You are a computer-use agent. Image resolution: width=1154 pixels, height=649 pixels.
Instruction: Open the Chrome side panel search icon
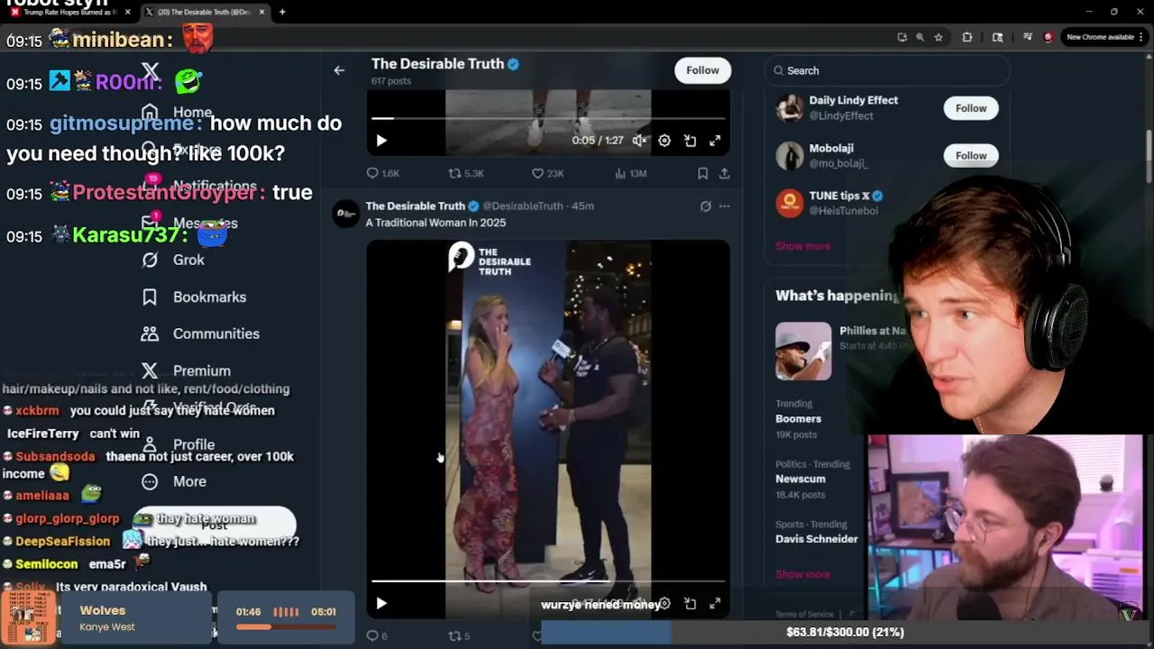997,37
